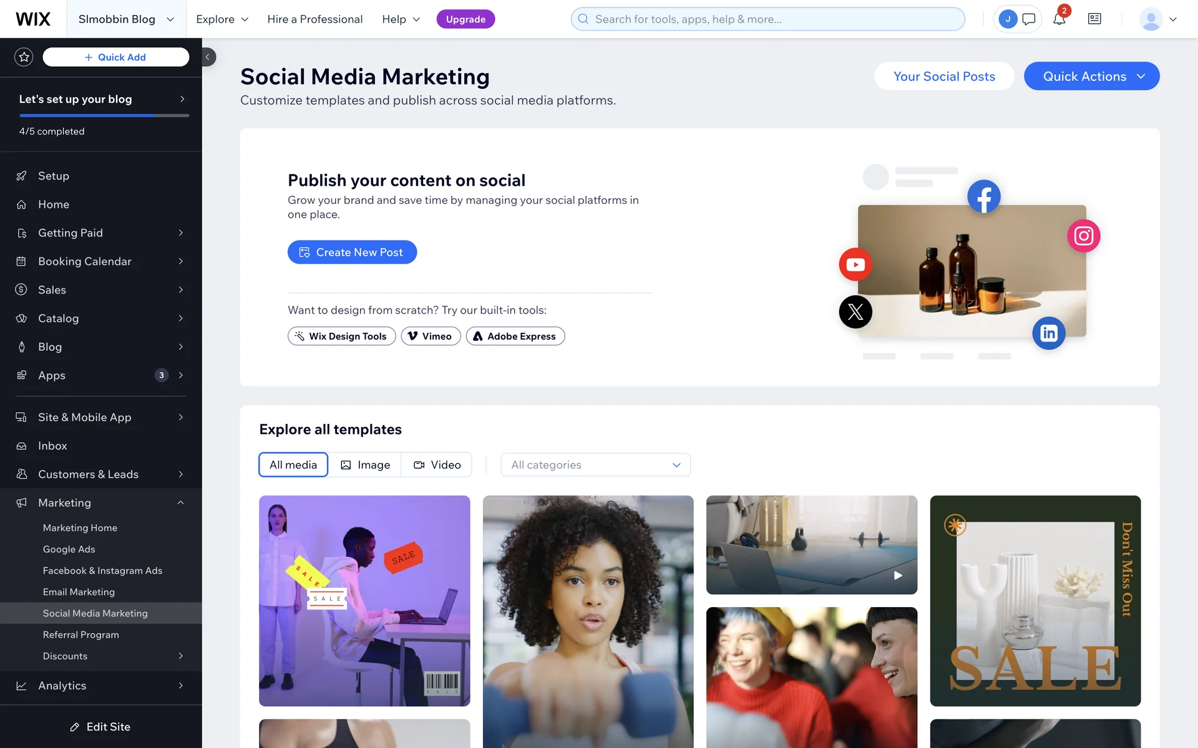1198x748 pixels.
Task: Open the green Don't Miss Out SALE template
Action: pos(1035,600)
